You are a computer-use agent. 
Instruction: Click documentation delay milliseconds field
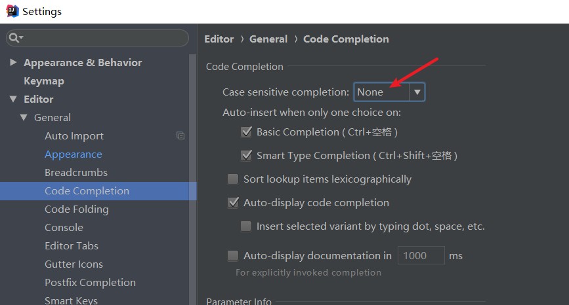pos(420,256)
